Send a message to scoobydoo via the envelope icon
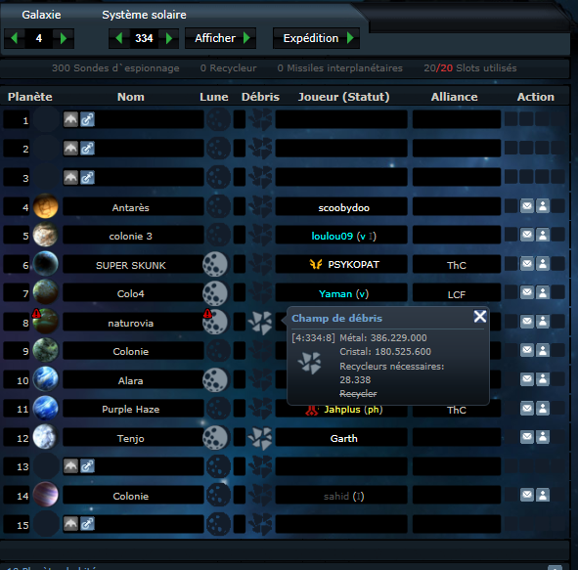578x570 pixels. [x=527, y=206]
